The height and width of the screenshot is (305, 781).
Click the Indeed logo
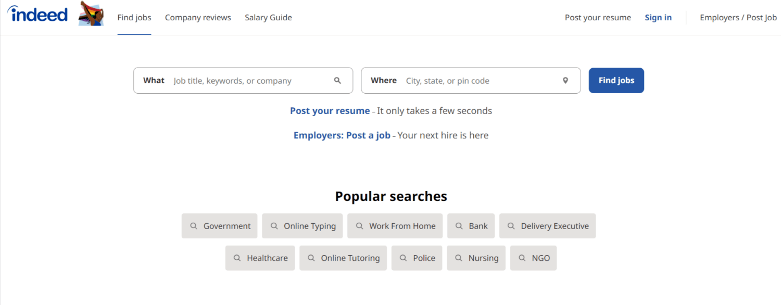point(37,15)
